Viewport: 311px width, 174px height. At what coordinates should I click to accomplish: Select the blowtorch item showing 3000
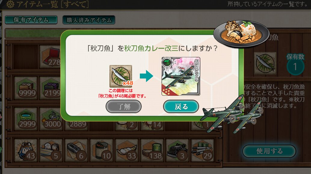(x=51, y=119)
